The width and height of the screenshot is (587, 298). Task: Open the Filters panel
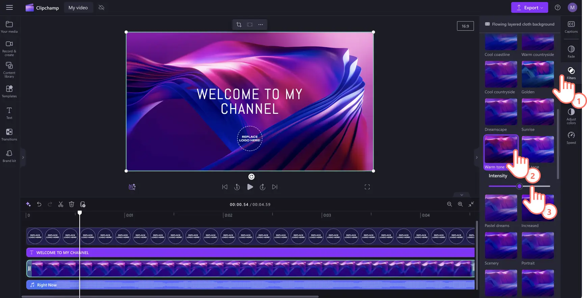pyautogui.click(x=571, y=73)
